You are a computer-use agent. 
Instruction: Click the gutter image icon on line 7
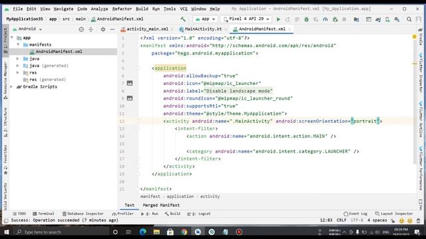click(130, 83)
